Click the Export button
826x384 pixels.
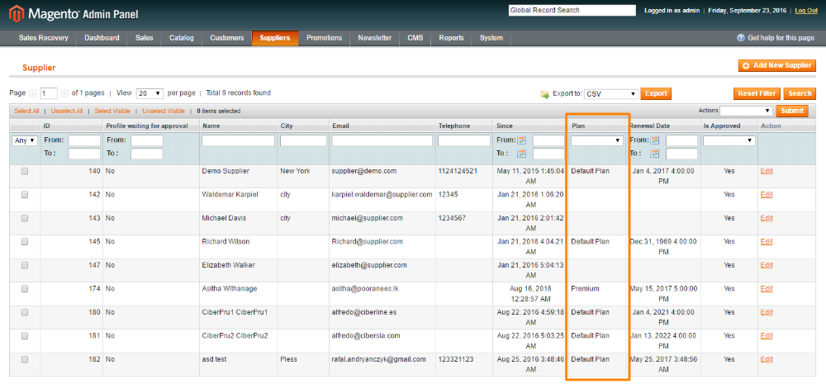[x=656, y=94]
